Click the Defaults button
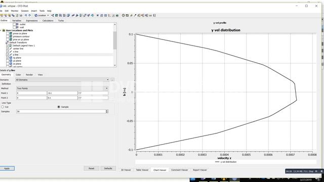 tap(108, 168)
